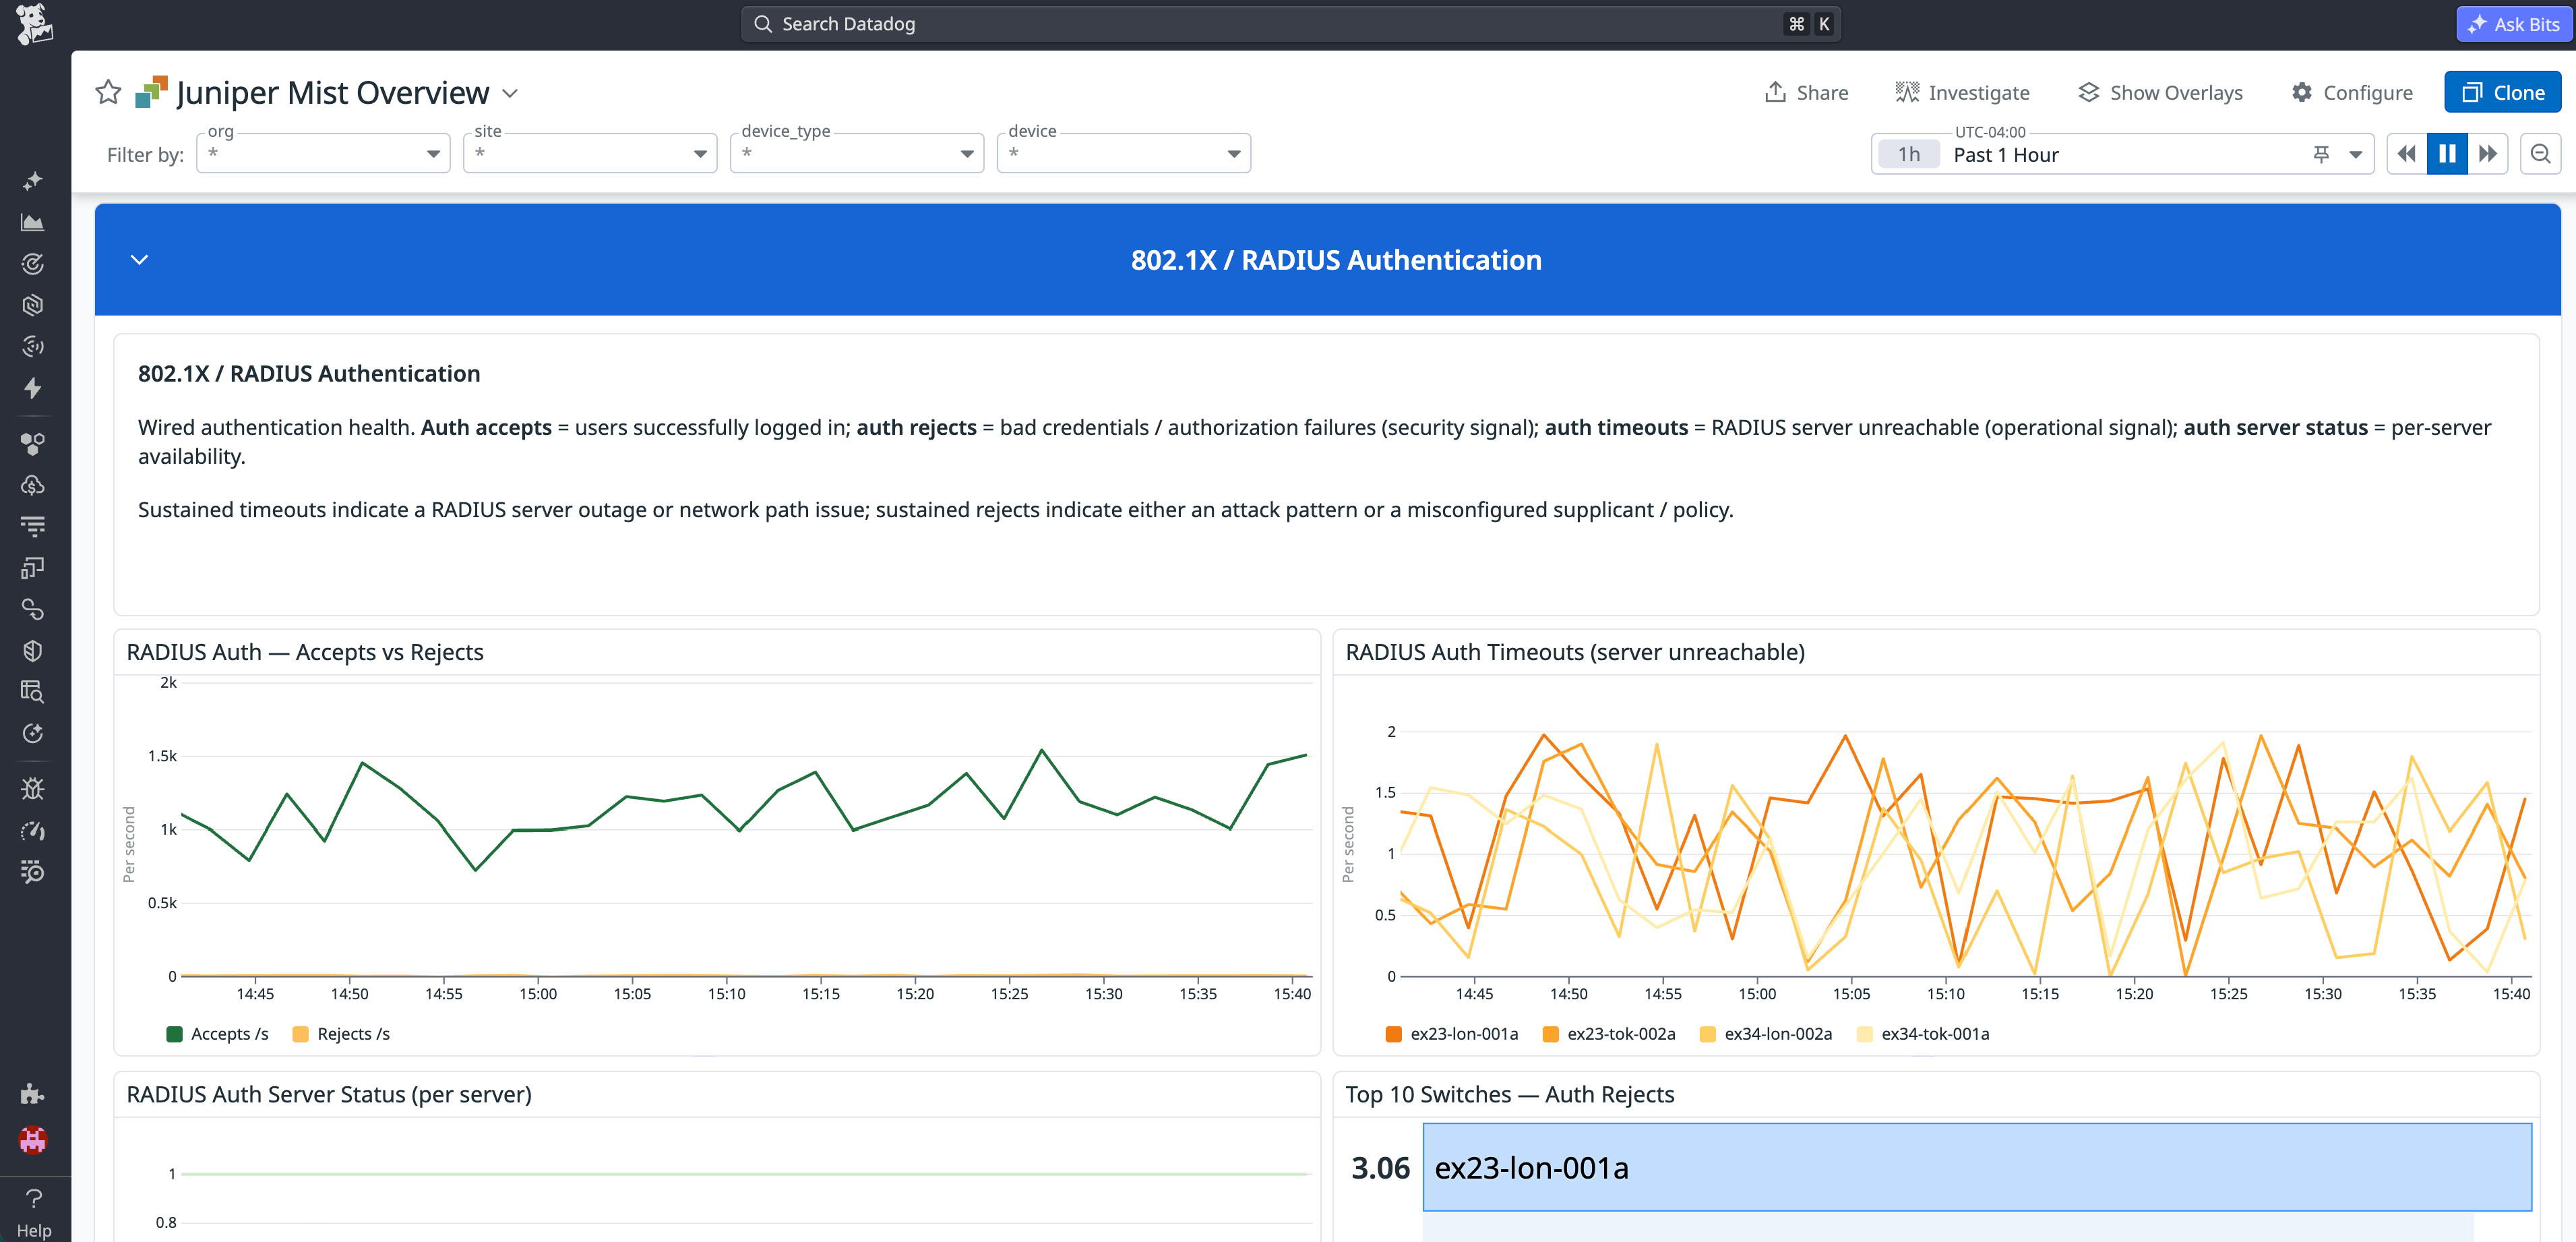This screenshot has width=2576, height=1242.
Task: Toggle the Accepts /s legend swatch
Action: pyautogui.click(x=174, y=1034)
